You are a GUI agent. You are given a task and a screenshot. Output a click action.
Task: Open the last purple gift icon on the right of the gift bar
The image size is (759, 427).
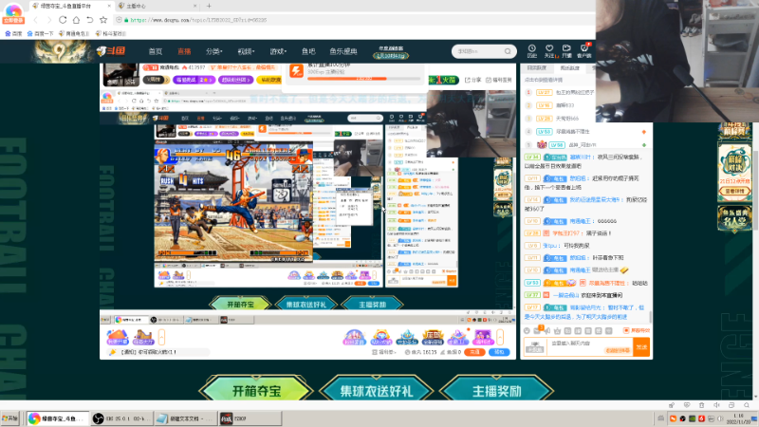pyautogui.click(x=482, y=337)
